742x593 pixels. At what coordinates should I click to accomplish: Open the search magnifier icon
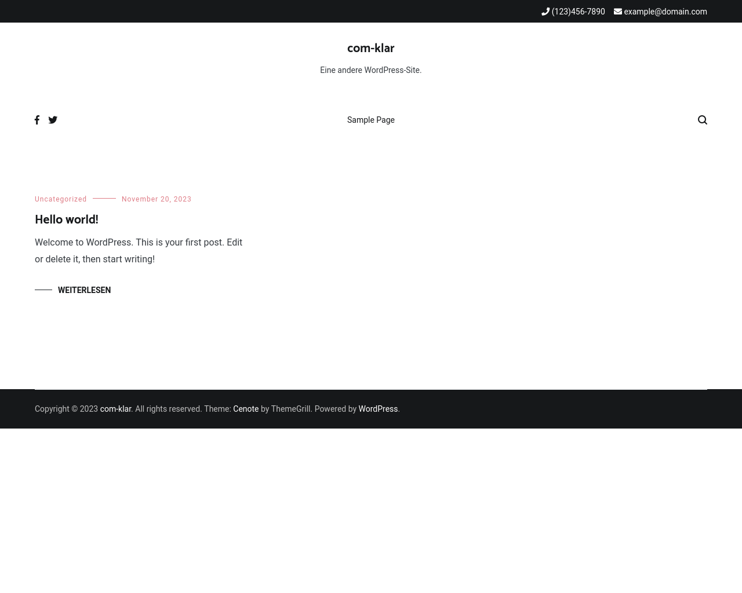[703, 120]
